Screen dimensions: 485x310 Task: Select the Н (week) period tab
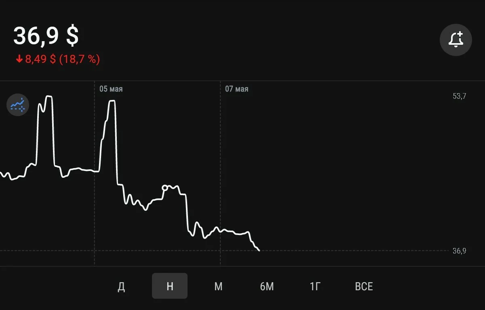tap(170, 286)
